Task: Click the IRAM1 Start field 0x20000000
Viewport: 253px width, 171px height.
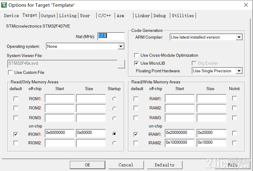Action: click(179, 133)
